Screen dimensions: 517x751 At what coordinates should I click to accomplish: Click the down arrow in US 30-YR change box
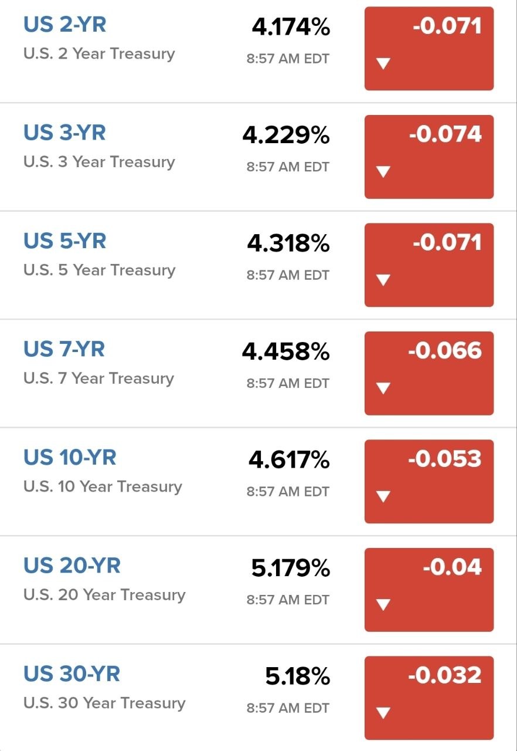coord(383,713)
